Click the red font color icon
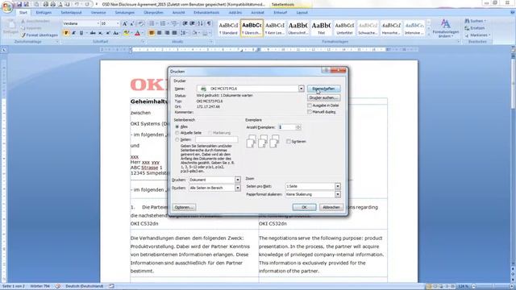The height and width of the screenshot is (290, 516). (137, 33)
